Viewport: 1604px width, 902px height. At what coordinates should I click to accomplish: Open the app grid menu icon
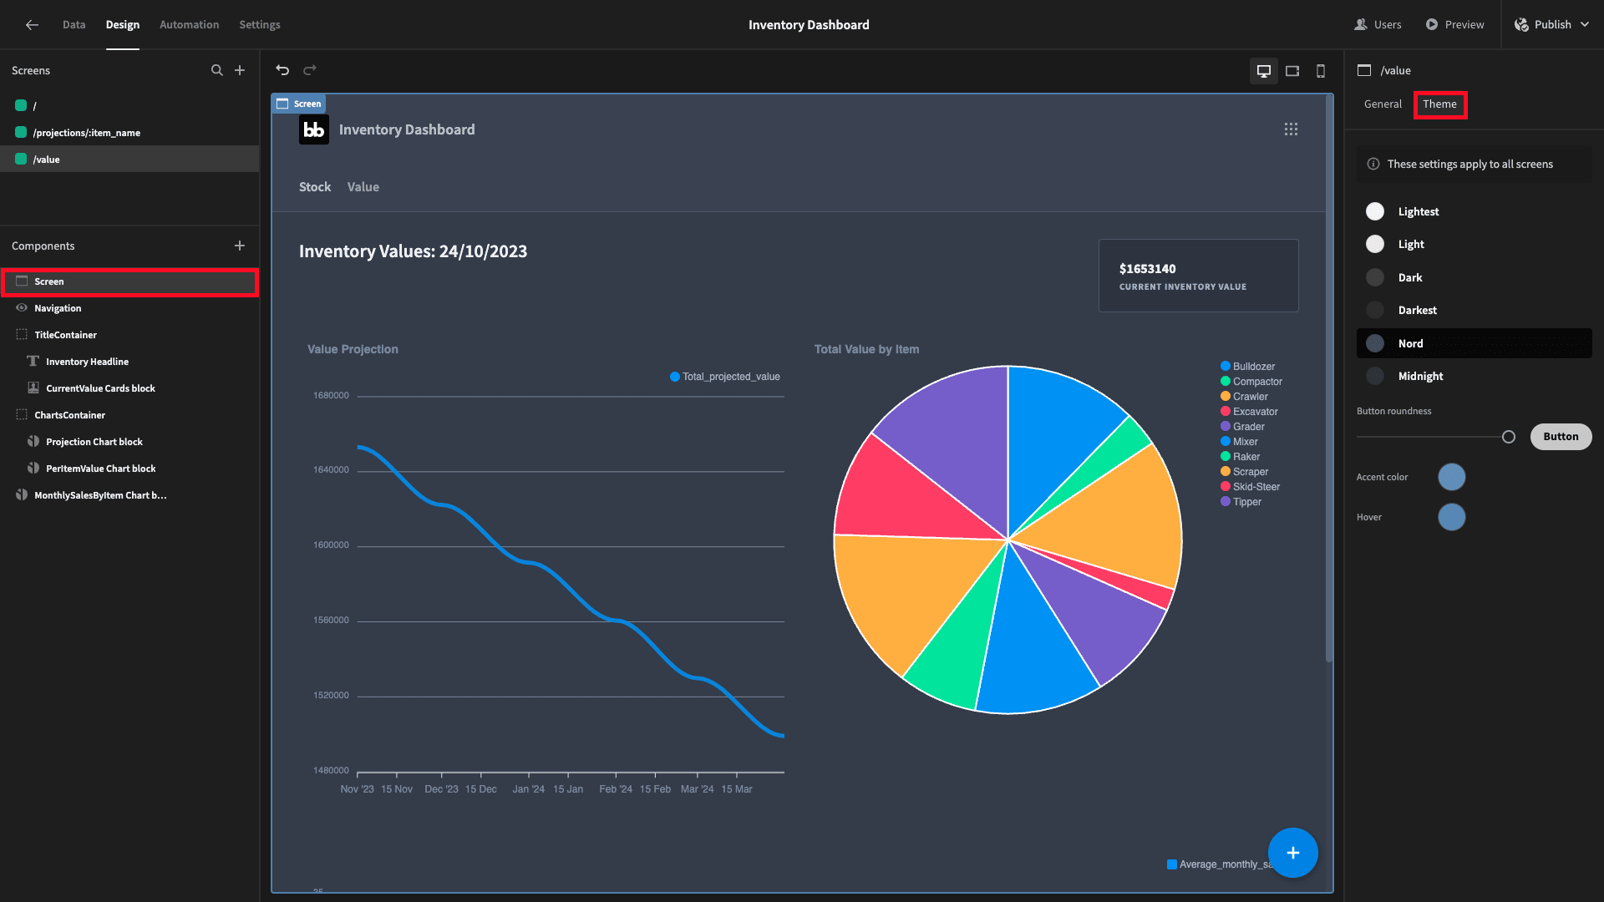tap(1291, 129)
